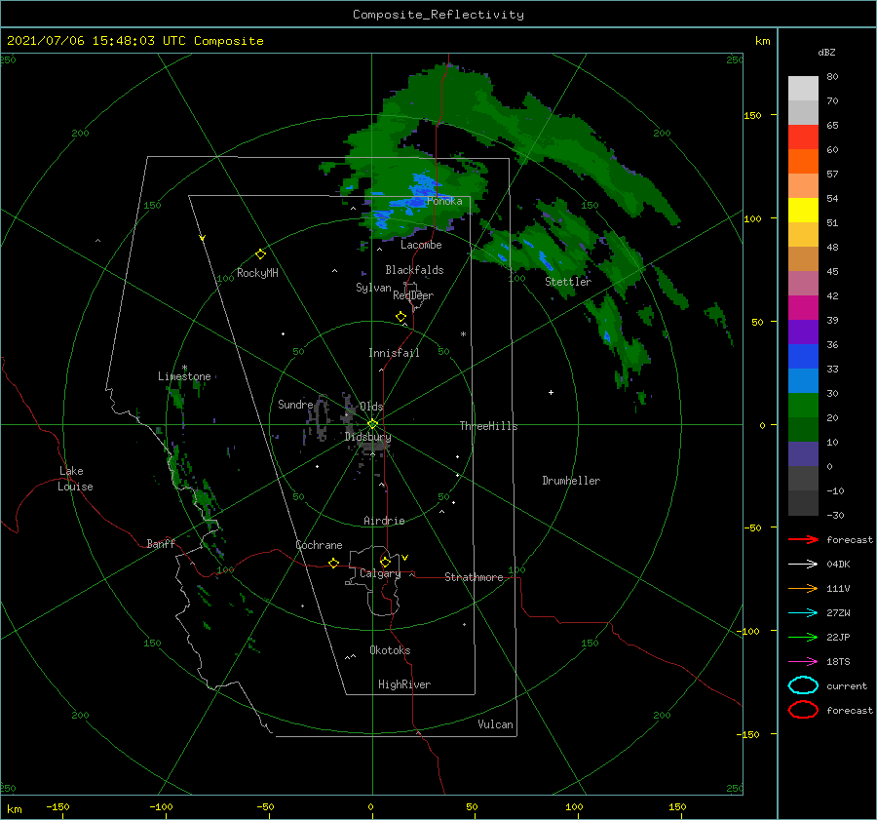Click the Limestone label
Viewport: 877px width, 820px height.
[x=184, y=376]
